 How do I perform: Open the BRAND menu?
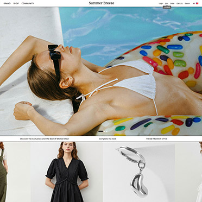pyautogui.click(x=7, y=3)
